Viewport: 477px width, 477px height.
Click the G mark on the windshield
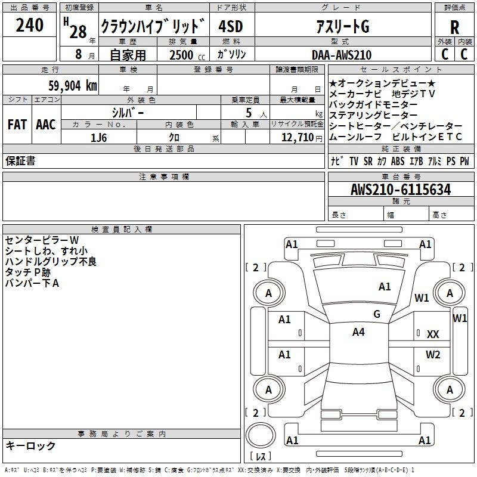tap(377, 314)
